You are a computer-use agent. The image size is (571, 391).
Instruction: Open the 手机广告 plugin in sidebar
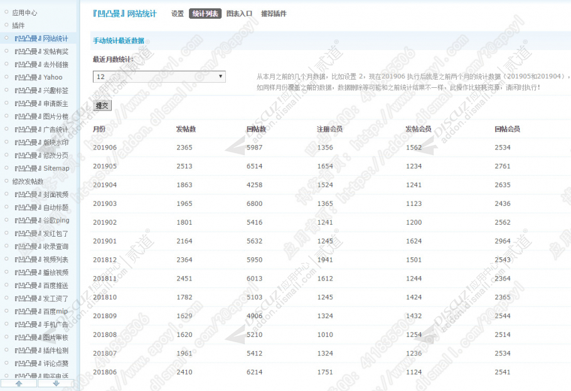click(x=41, y=324)
